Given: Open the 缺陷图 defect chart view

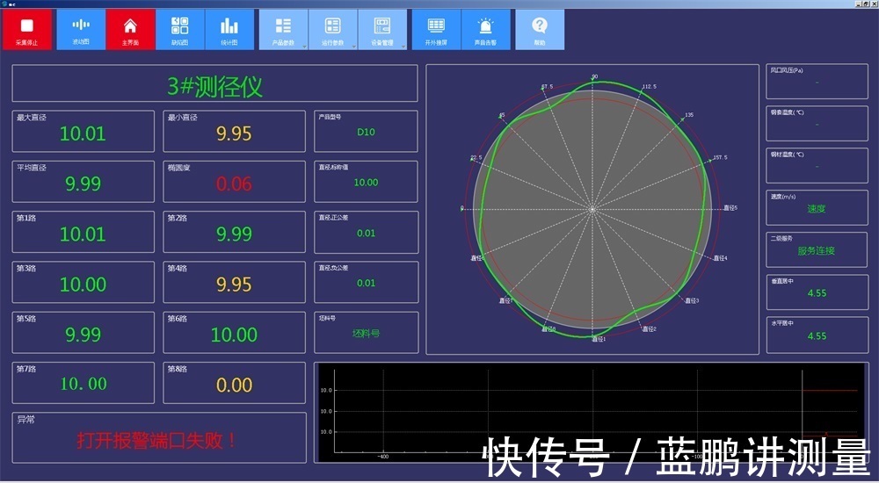Looking at the screenshot, I should pos(179,30).
